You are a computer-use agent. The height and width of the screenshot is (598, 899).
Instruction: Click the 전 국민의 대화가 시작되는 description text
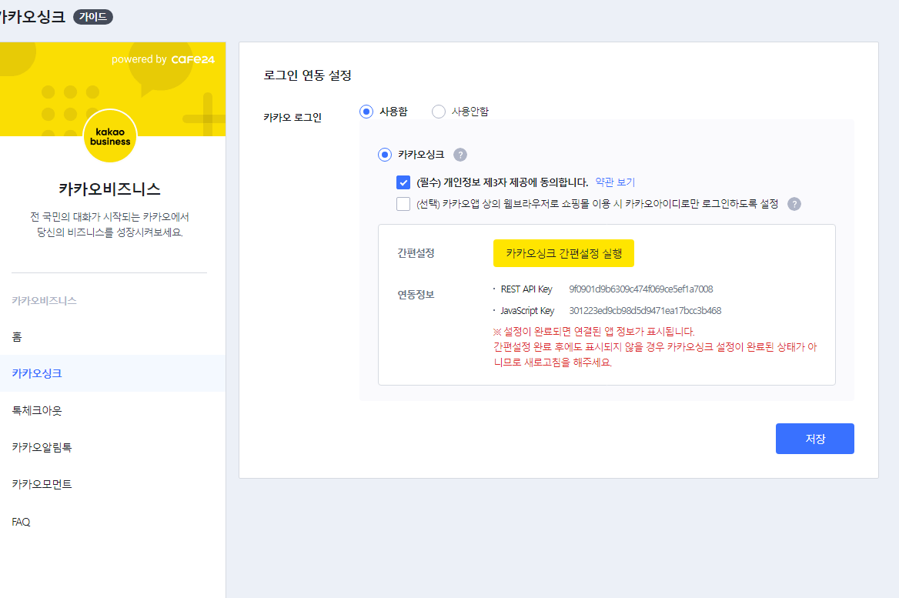[109, 225]
